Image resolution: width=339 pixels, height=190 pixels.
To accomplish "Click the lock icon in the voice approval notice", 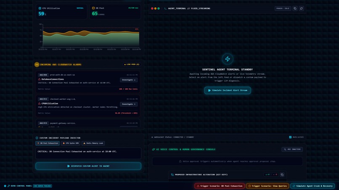I will (x=180, y=161).
